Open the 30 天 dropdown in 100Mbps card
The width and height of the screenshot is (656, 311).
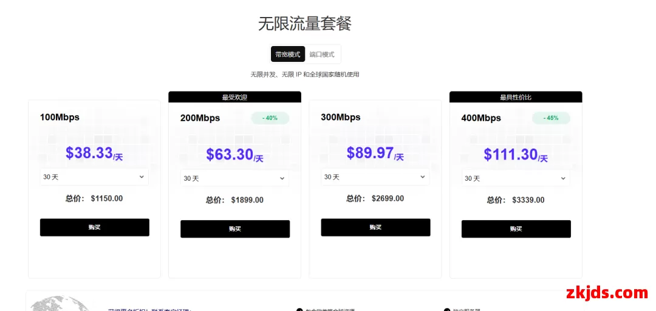[94, 177]
